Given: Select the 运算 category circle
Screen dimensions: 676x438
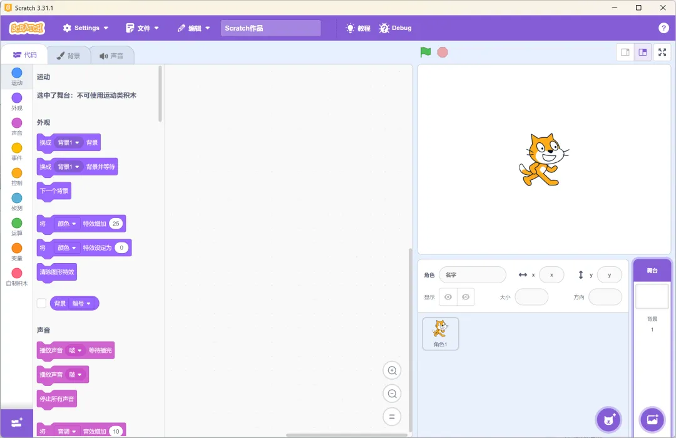Looking at the screenshot, I should 17,222.
